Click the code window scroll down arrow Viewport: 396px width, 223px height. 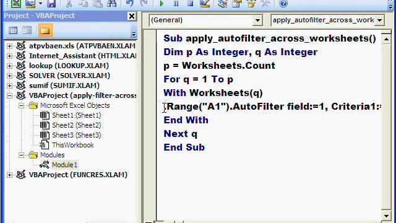386,216
